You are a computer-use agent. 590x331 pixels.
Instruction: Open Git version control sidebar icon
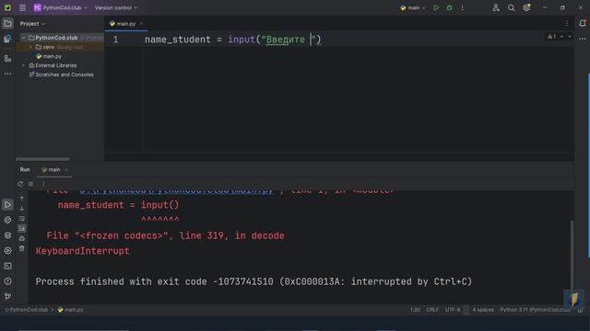pyautogui.click(x=7, y=296)
